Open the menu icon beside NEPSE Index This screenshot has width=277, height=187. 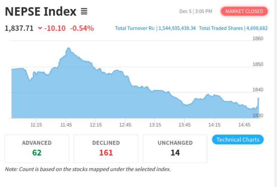tap(84, 12)
